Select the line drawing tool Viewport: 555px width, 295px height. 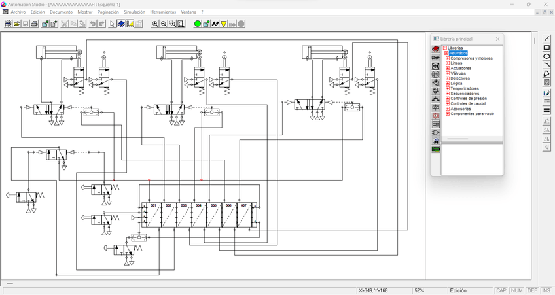pyautogui.click(x=546, y=39)
